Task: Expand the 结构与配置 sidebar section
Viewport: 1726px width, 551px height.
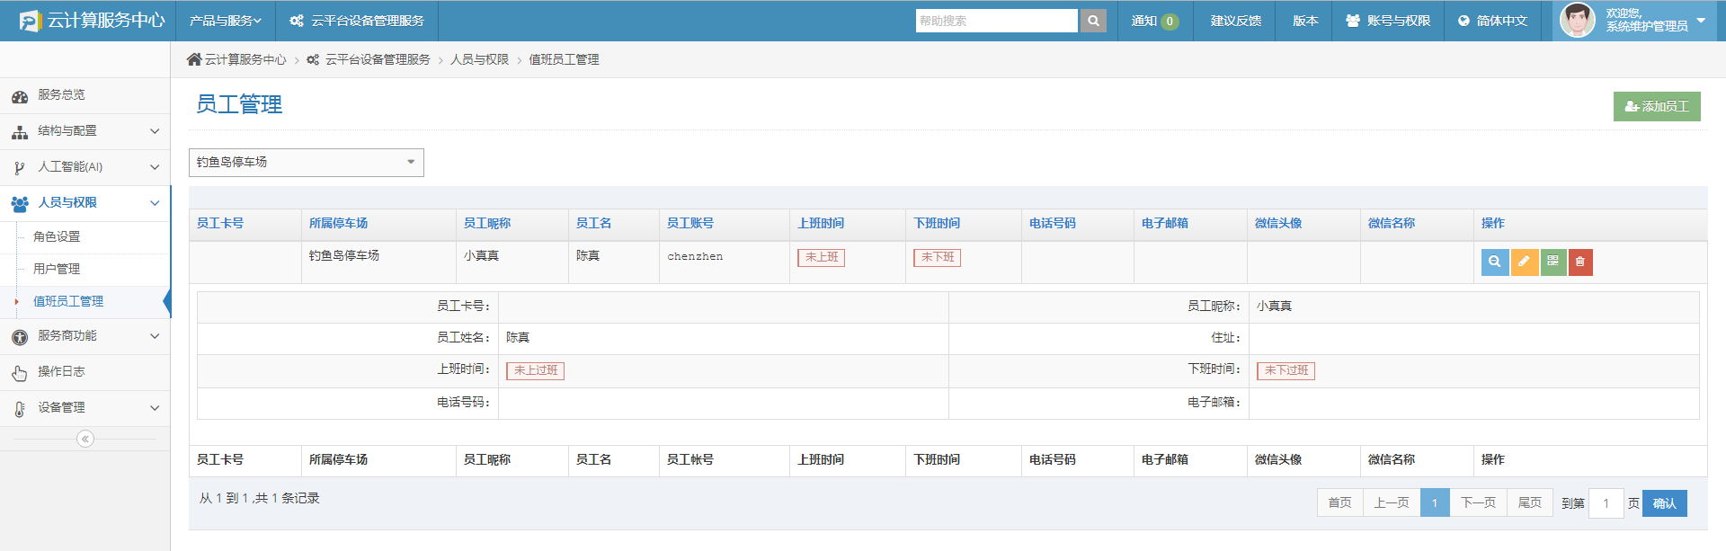Action: 85,131
